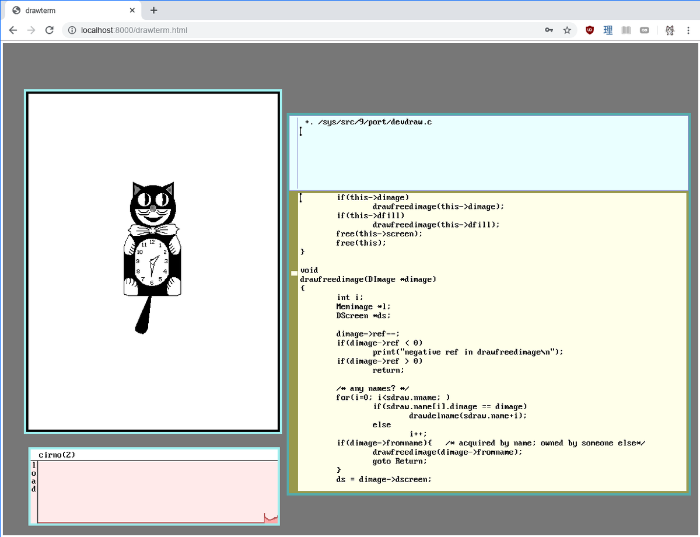This screenshot has width=700, height=537.
Task: Click the blue kanji extension icon
Action: (608, 30)
